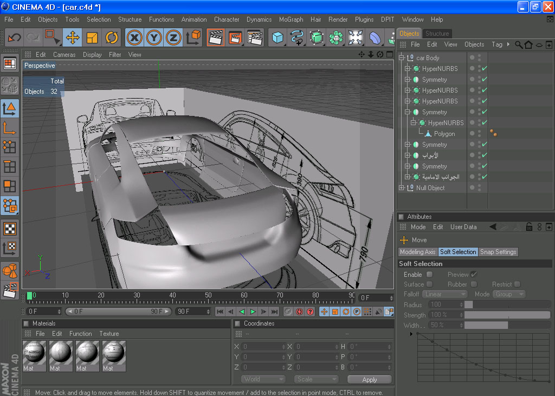Image resolution: width=555 pixels, height=396 pixels.
Task: Add a Cube primitive object
Action: tap(277, 37)
